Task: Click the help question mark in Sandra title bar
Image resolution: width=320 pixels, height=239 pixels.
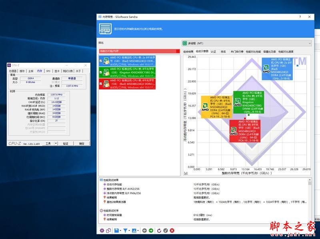Action: pos(300,17)
